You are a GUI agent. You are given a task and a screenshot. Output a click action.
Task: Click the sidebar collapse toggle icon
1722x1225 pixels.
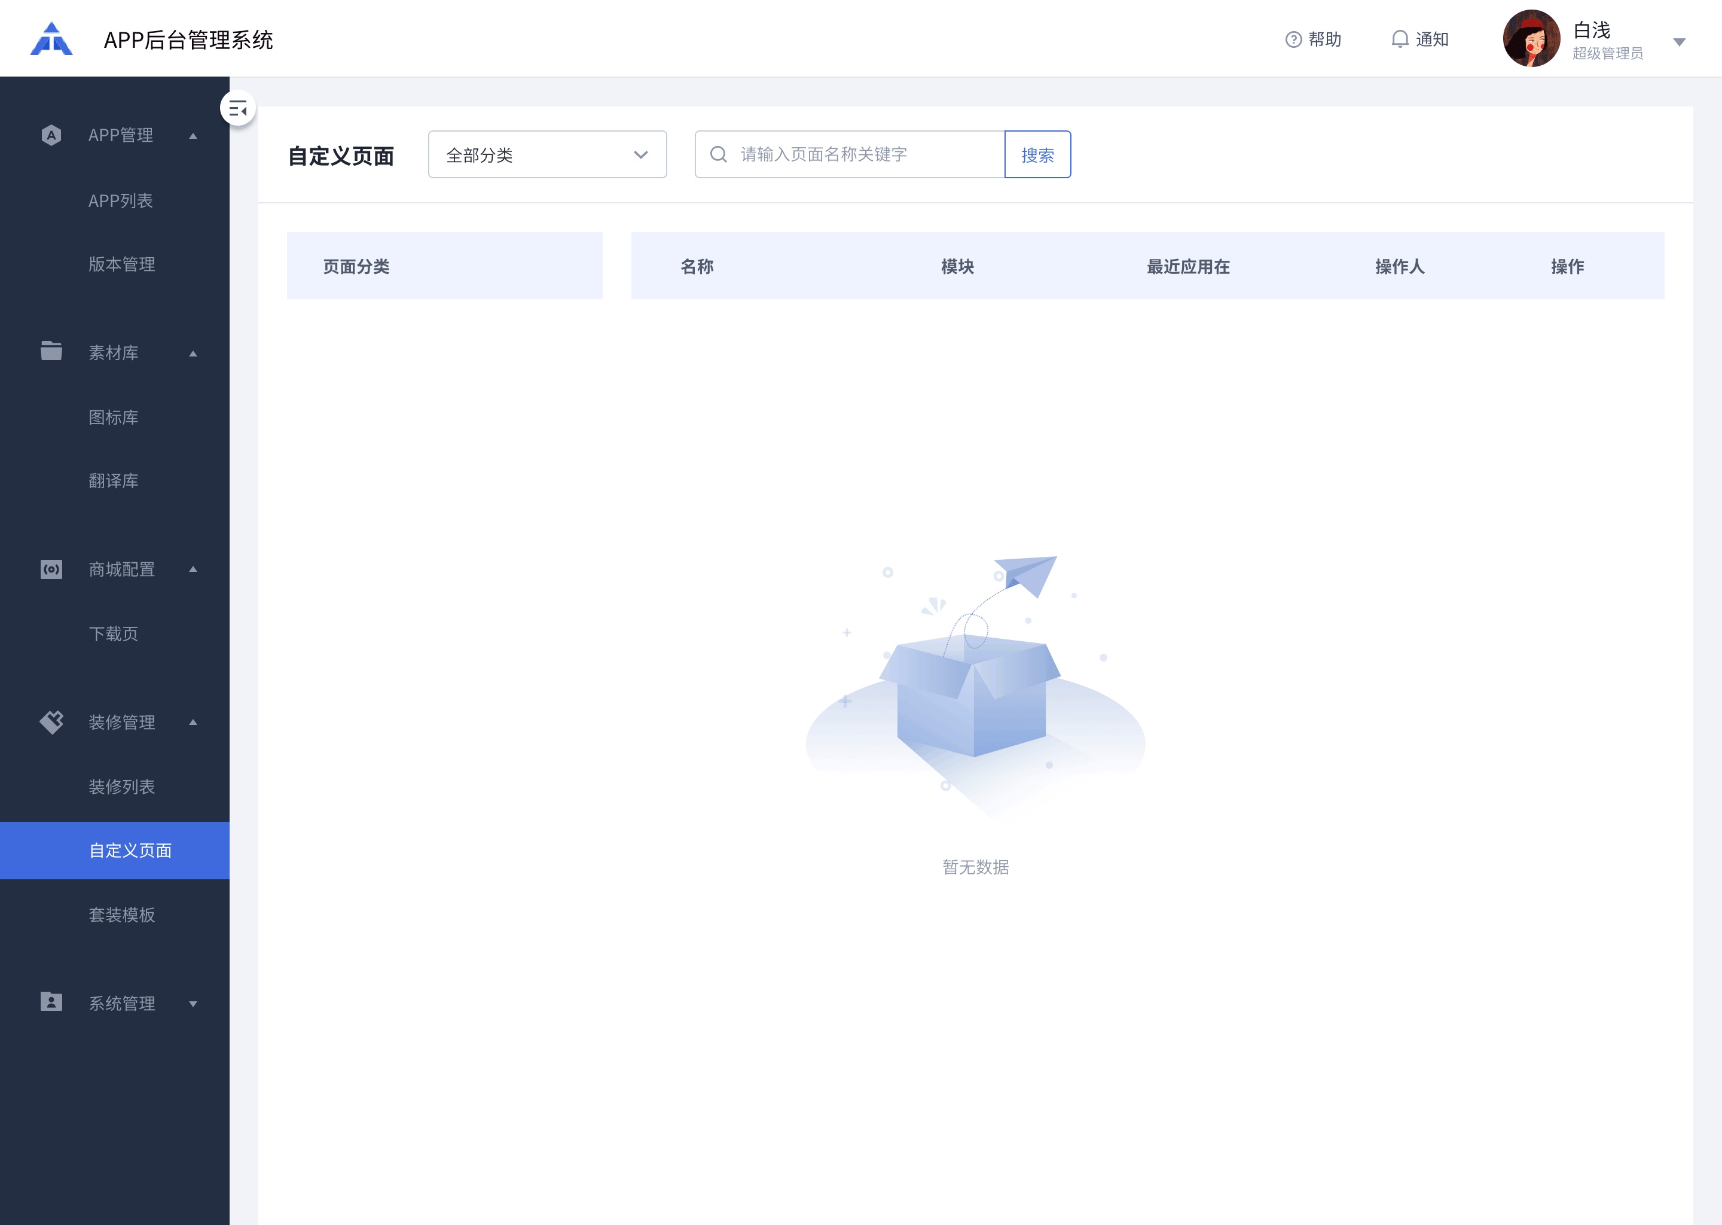tap(238, 109)
